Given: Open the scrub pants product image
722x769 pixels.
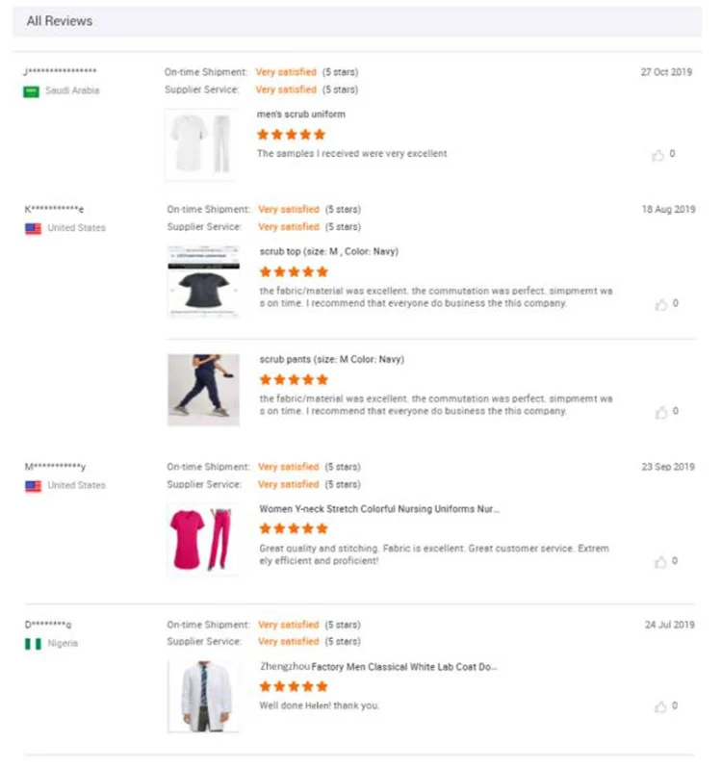Looking at the screenshot, I should [x=203, y=389].
